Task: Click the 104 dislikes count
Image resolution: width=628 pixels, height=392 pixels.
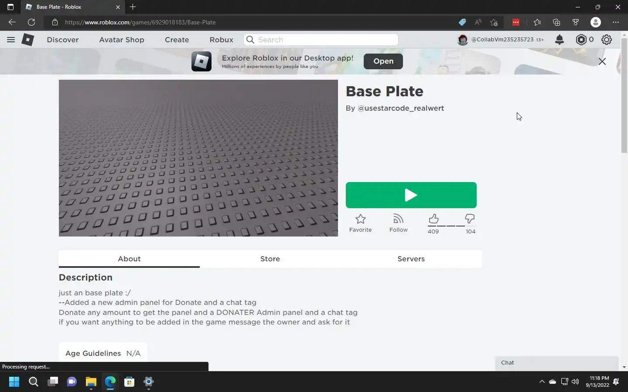Action: (x=471, y=232)
